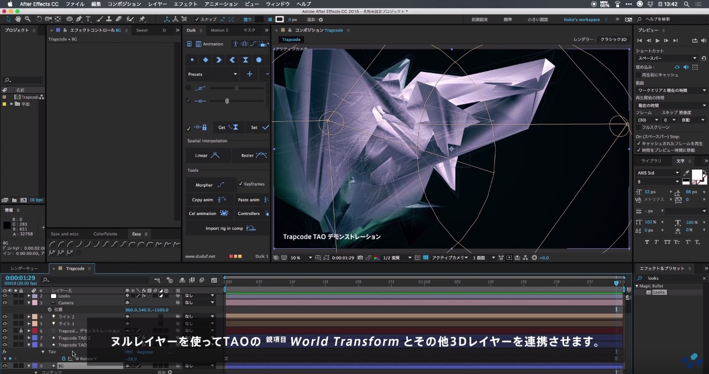The height and width of the screenshot is (374, 709).
Task: Toggle the stopwatch on W Rotate Y
Action: coord(63,358)
